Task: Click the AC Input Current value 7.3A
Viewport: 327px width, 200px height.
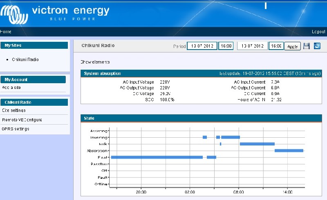Action: (x=275, y=82)
